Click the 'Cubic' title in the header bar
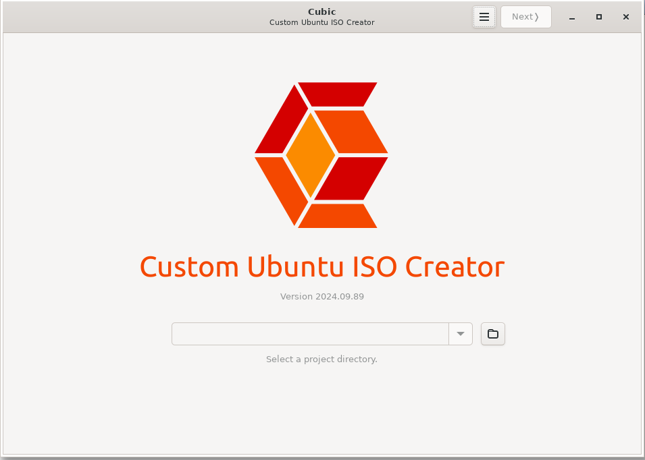 click(322, 11)
